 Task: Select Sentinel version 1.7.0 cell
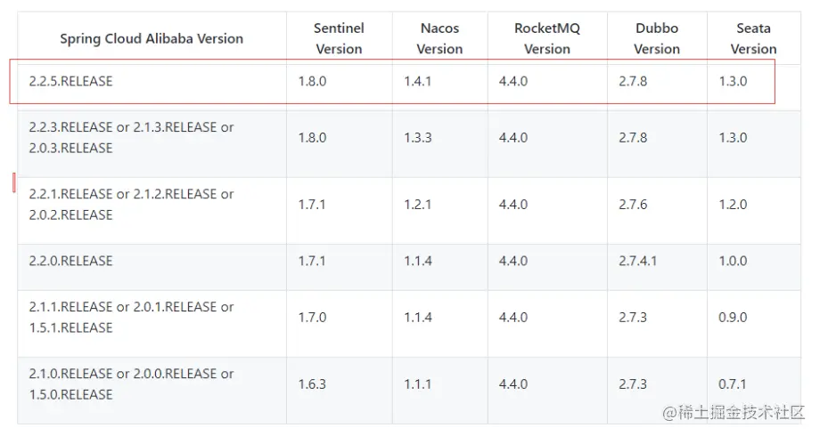312,317
